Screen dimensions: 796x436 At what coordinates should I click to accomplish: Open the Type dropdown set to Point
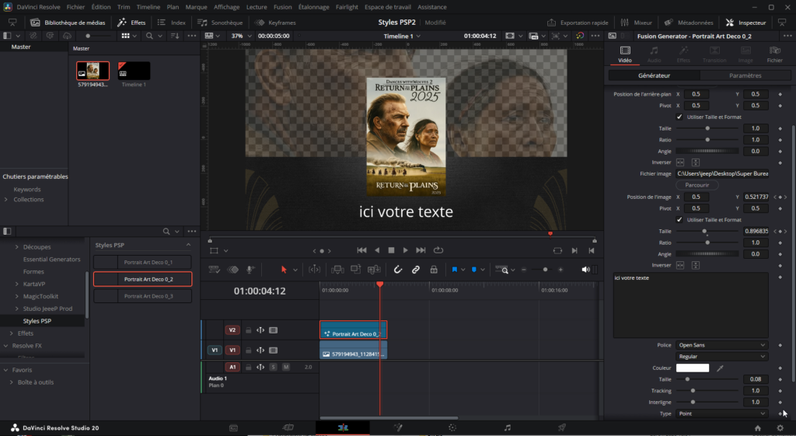721,413
